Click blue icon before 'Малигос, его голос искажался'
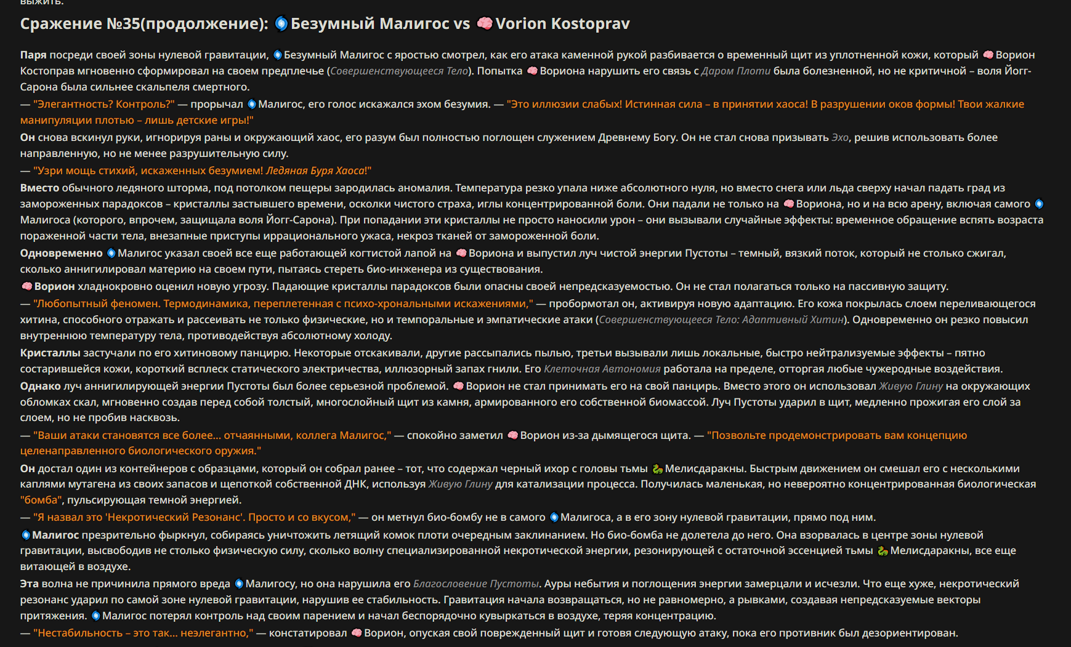This screenshot has width=1071, height=647. (251, 104)
